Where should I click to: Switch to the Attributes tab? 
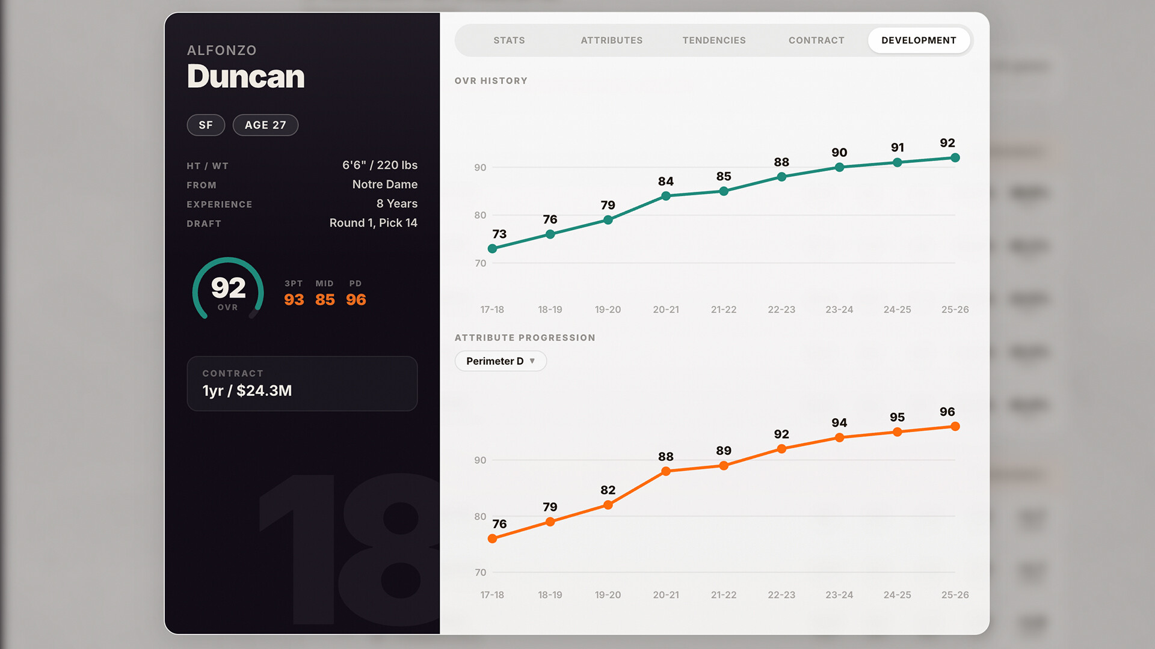tap(611, 40)
